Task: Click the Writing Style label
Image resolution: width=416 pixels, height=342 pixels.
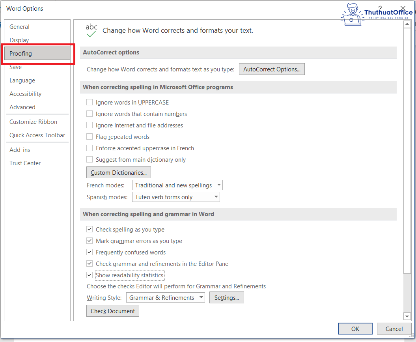Action: pos(104,298)
